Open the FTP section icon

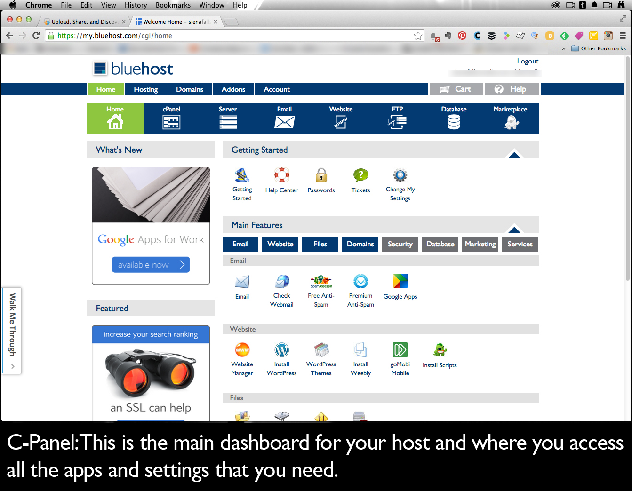pos(397,122)
